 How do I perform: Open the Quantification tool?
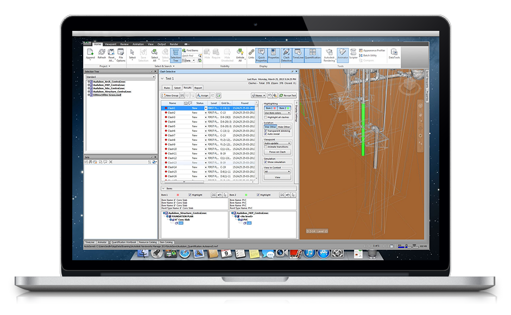313,54
